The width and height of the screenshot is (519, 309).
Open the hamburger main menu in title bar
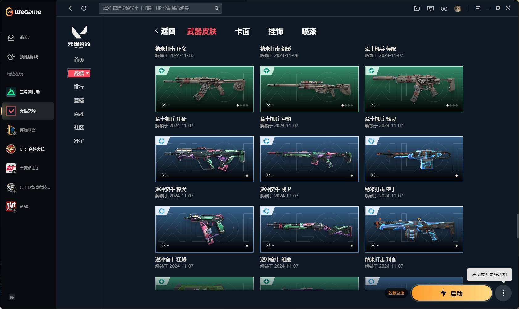(478, 8)
